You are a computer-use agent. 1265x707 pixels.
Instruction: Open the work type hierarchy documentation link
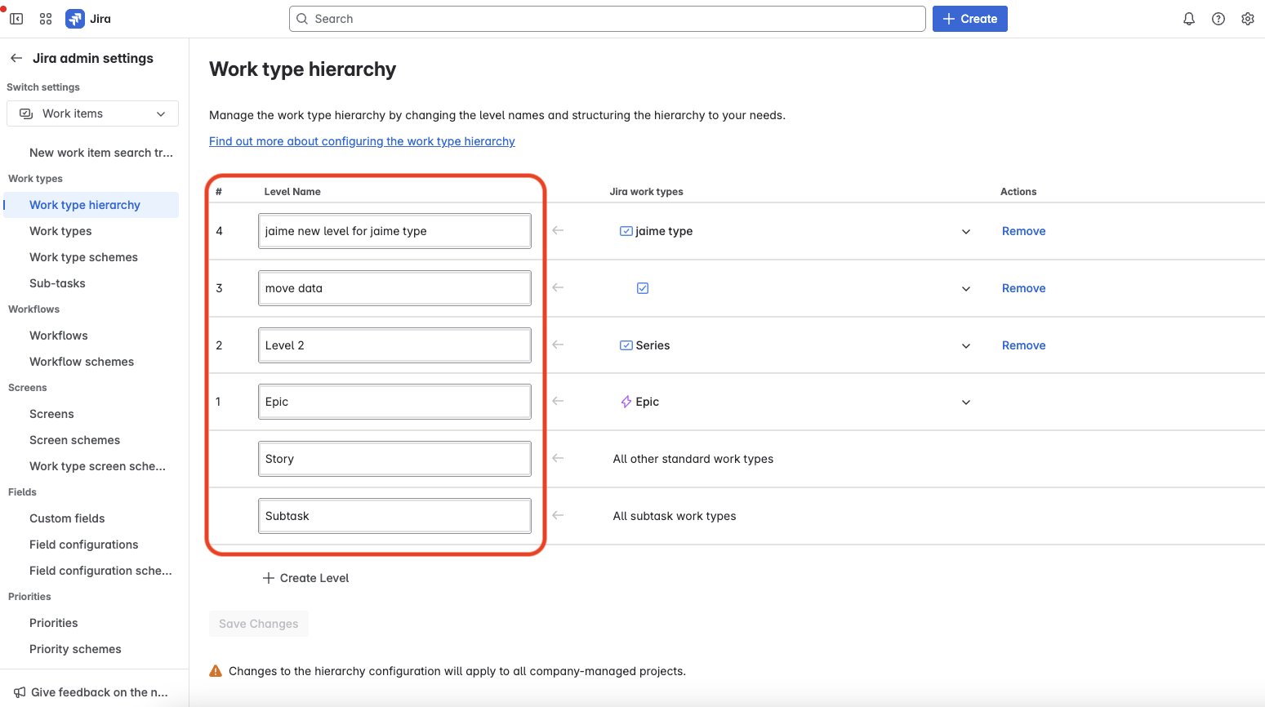tap(362, 140)
